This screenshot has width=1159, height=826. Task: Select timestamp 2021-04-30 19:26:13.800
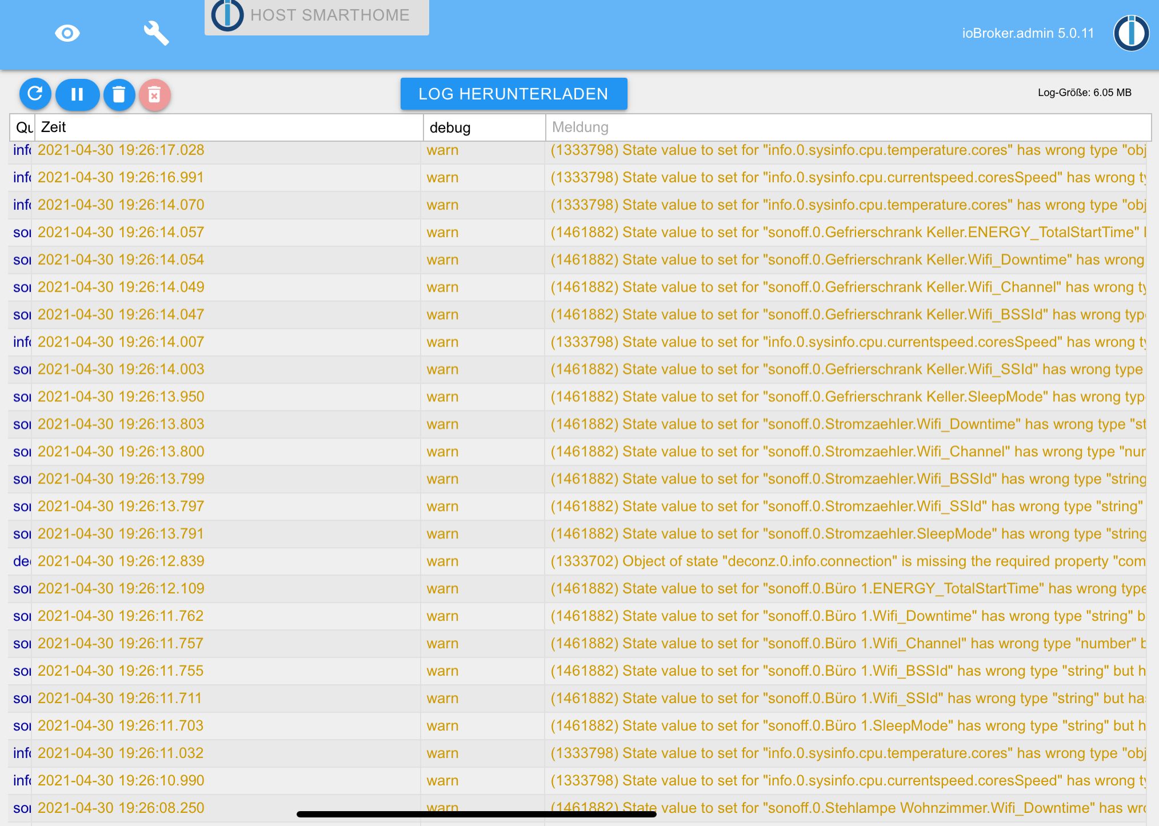click(x=121, y=452)
